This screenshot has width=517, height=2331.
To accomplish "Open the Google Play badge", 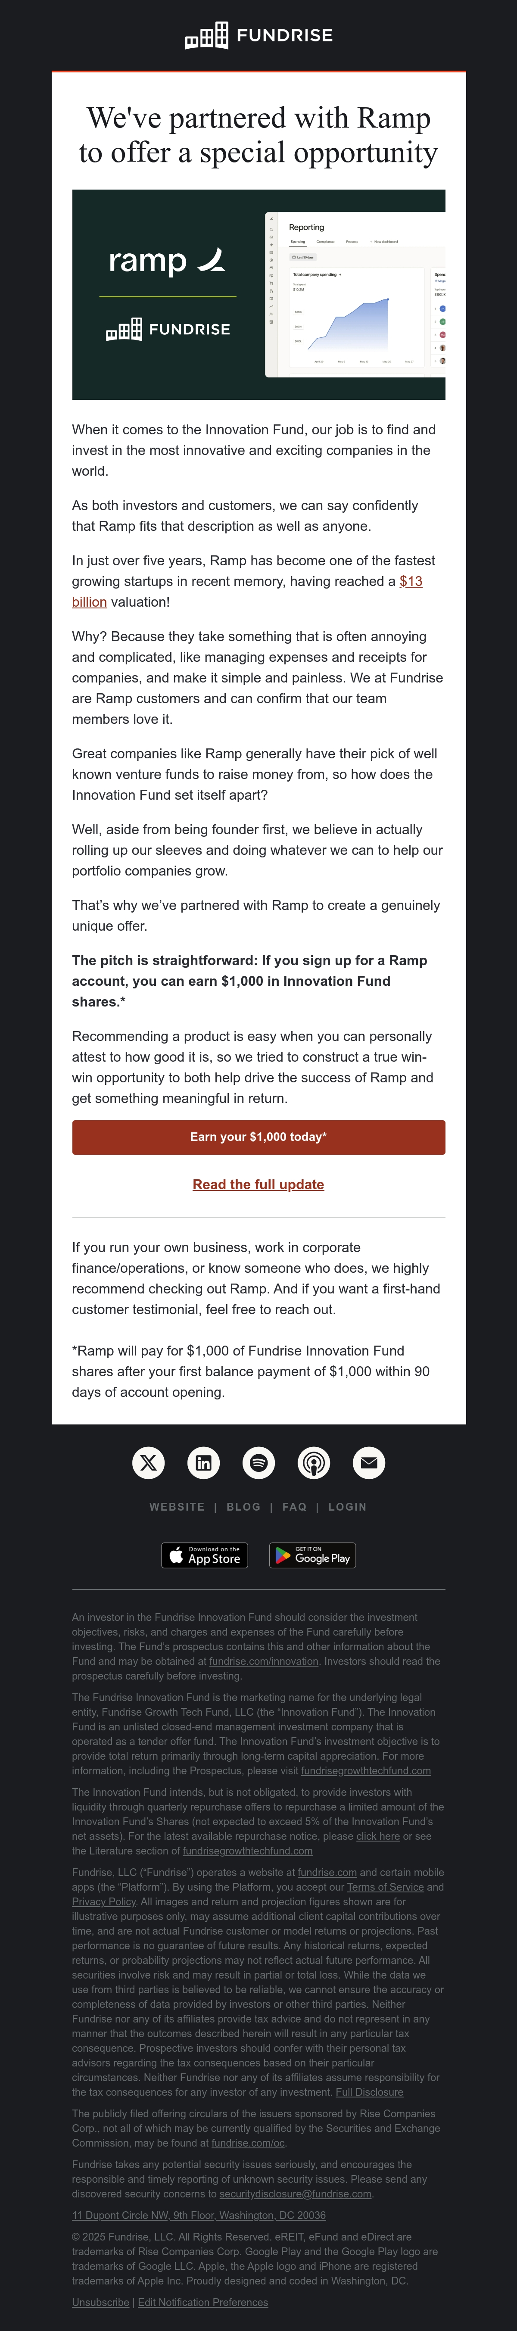I will point(312,1555).
